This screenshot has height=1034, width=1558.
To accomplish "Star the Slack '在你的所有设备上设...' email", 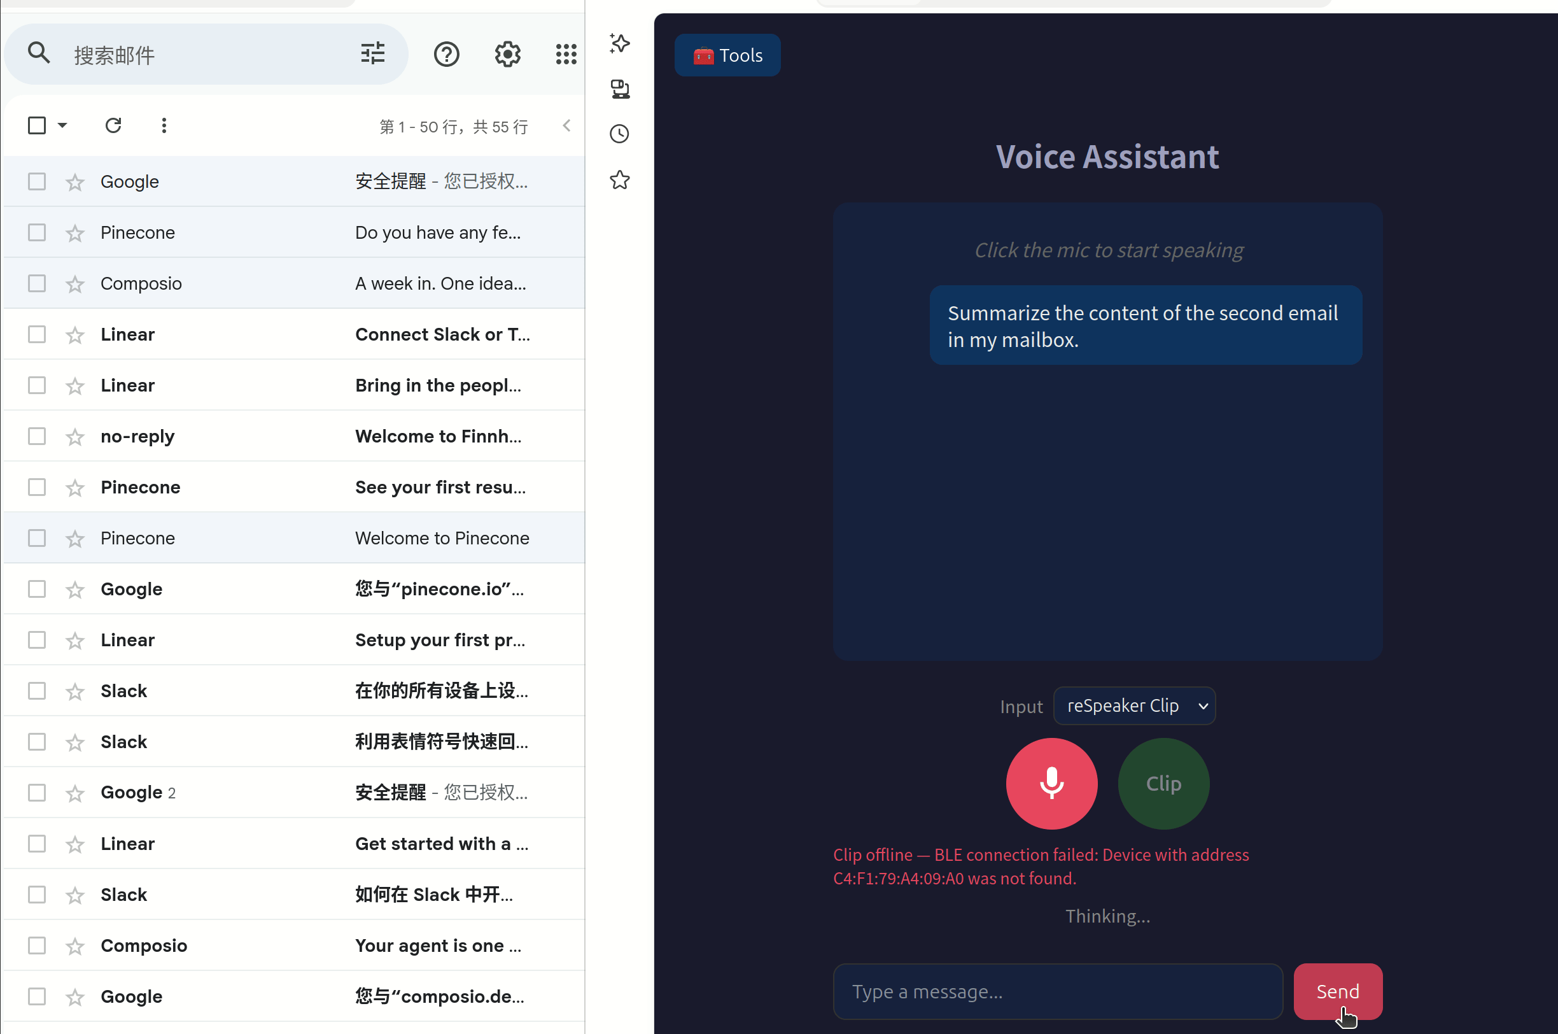I will pyautogui.click(x=75, y=691).
